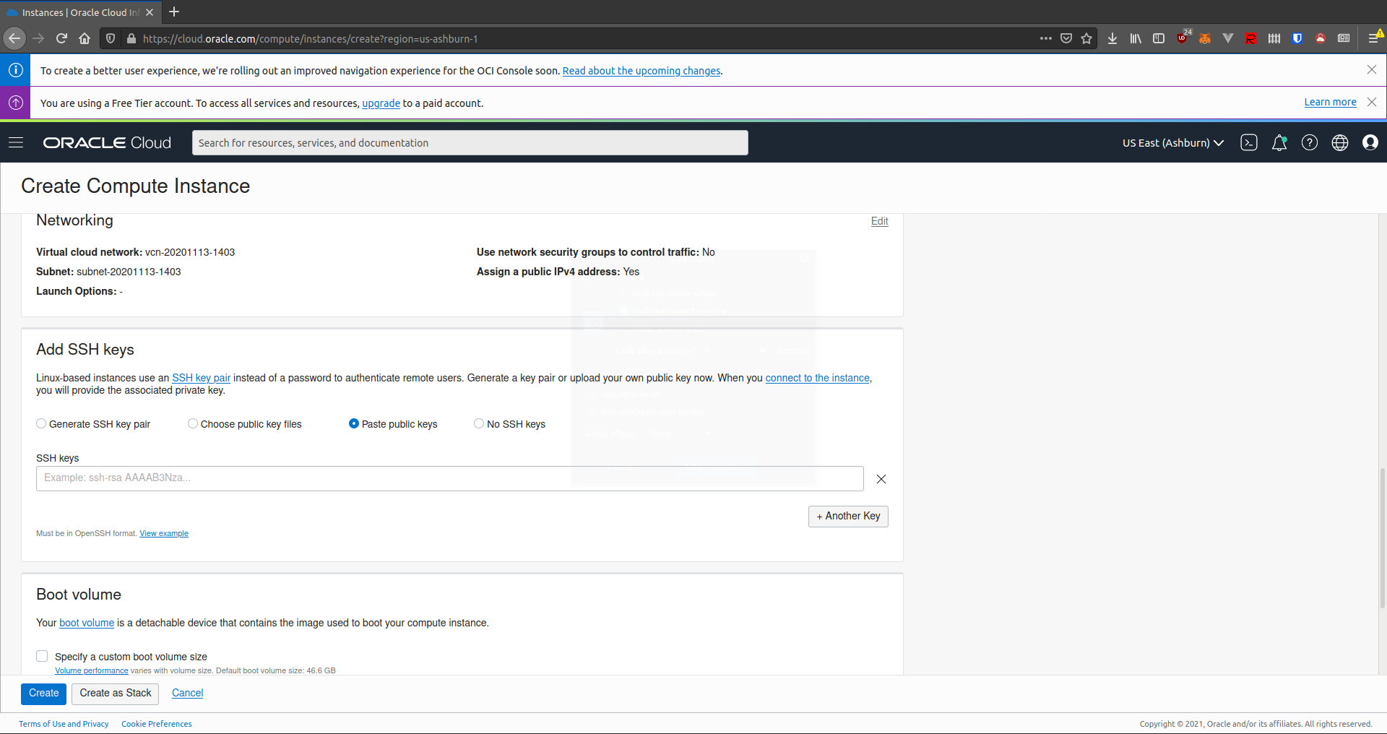Toggle the browser sidebar icon
The image size is (1387, 734).
(x=1159, y=38)
